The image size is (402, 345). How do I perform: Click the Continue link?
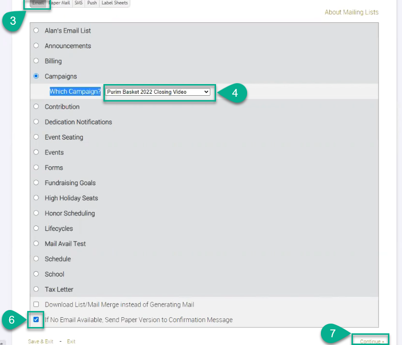tap(372, 342)
